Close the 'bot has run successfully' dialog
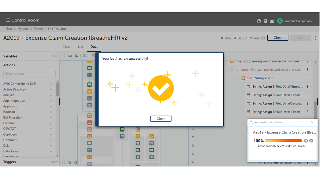This screenshot has height=180, width=320. click(x=161, y=119)
